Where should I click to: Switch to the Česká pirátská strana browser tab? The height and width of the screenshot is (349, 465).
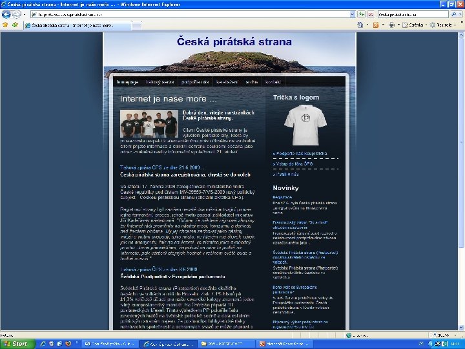(77, 25)
